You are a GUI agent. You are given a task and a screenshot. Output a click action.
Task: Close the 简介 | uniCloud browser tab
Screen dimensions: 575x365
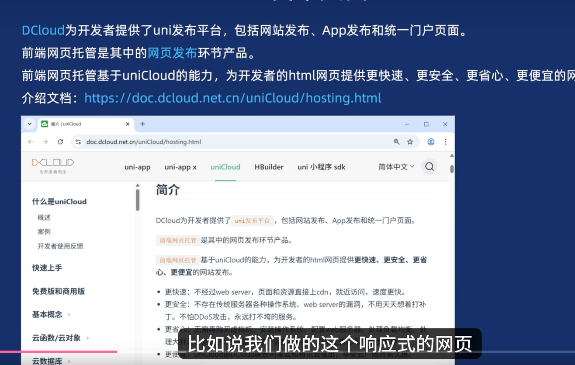click(128, 124)
